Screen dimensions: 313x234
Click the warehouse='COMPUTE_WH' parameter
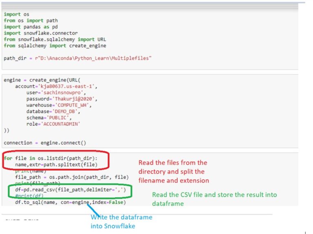59,105
